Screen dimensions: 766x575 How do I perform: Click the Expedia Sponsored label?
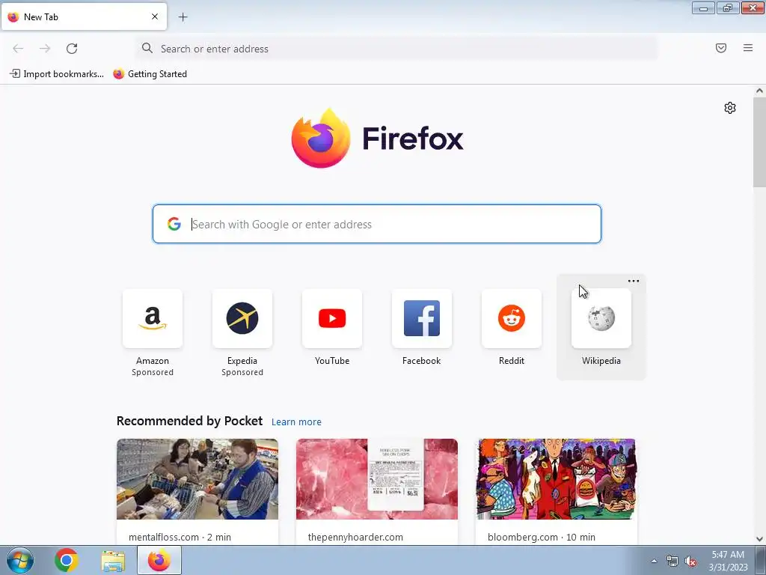[242, 372]
